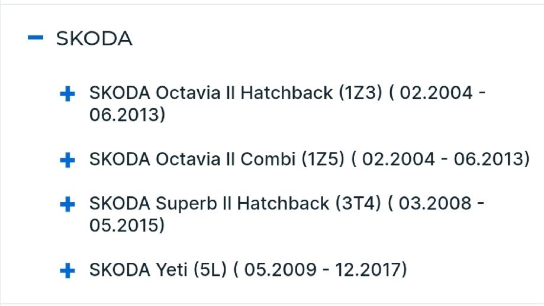Click the wrapped 05.2015) line of Superb
The image size is (544, 306).
click(127, 226)
